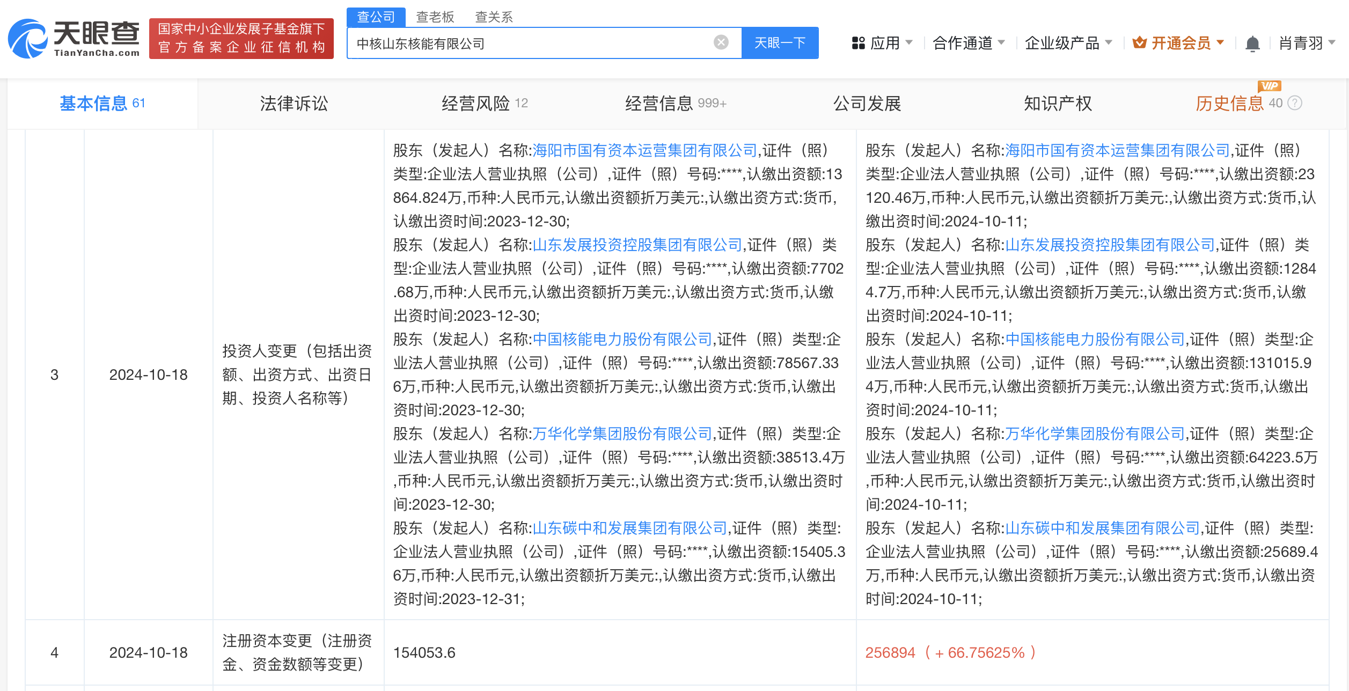The width and height of the screenshot is (1349, 691).
Task: Open the 万华化学集团股份有限公司 company link
Action: pos(622,433)
